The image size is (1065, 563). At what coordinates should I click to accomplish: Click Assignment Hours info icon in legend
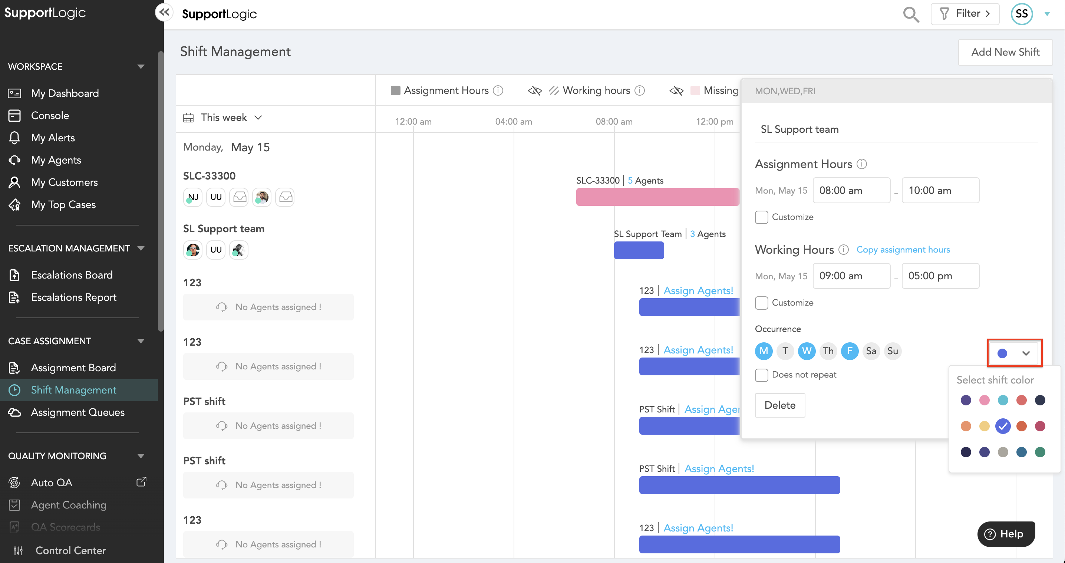tap(498, 90)
